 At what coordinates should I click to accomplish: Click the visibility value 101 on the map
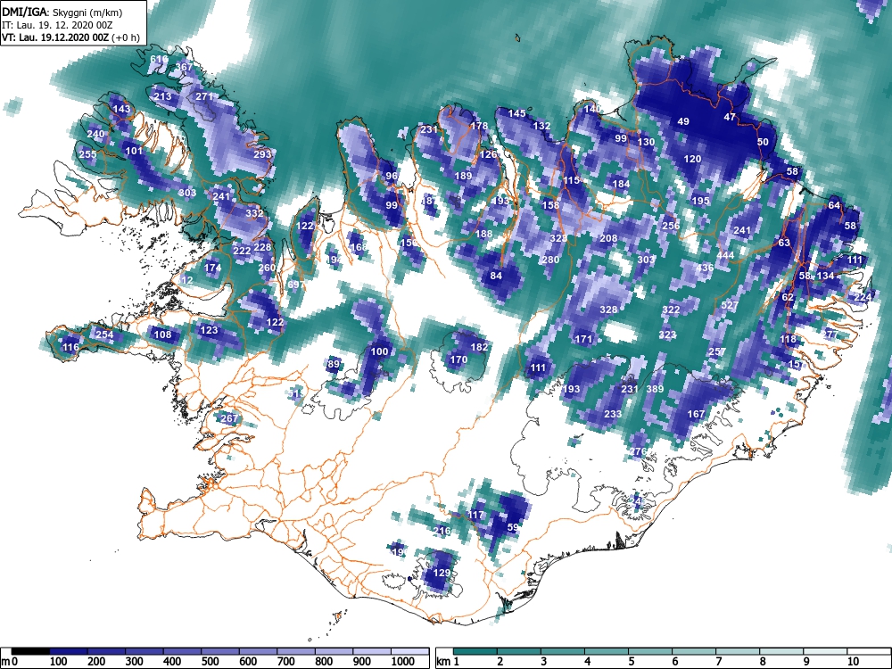tap(134, 152)
